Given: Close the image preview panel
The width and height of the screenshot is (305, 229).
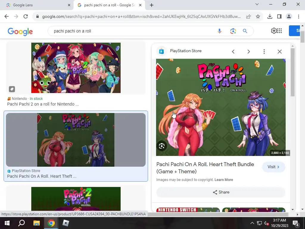Looking at the screenshot, I should click(x=279, y=52).
